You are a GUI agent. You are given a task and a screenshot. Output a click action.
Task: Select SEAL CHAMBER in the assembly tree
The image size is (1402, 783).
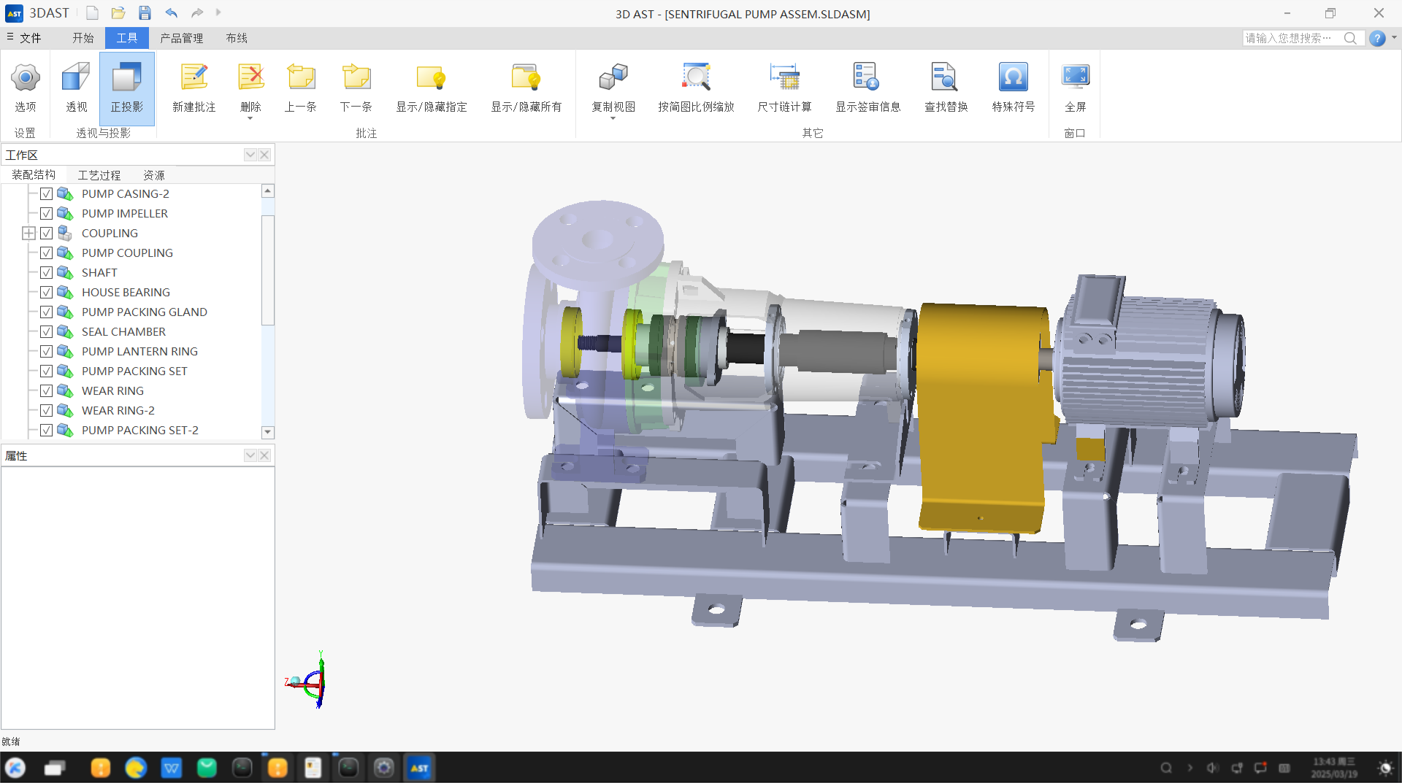coord(123,332)
